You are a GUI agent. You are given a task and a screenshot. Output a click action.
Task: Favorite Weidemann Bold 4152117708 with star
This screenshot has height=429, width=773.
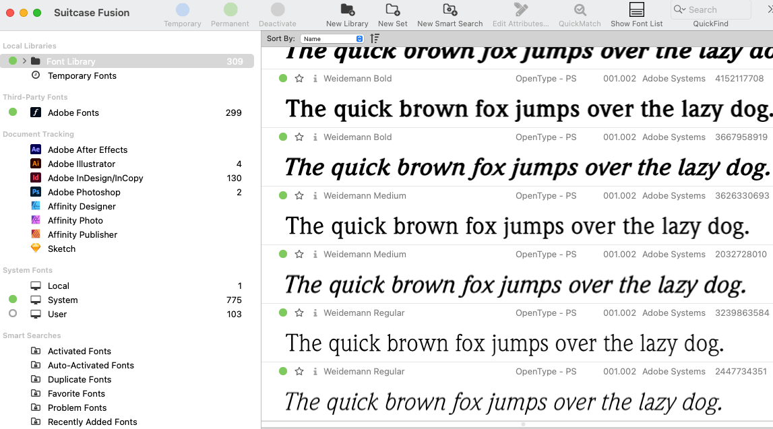coord(299,78)
